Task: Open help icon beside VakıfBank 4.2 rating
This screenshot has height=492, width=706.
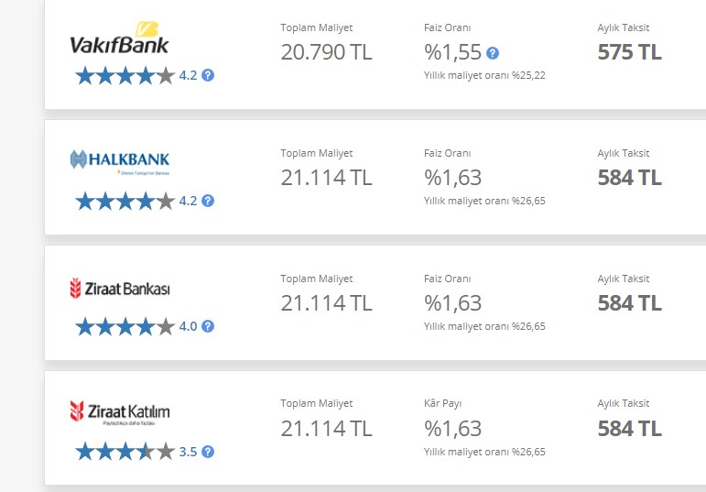Action: (x=208, y=75)
